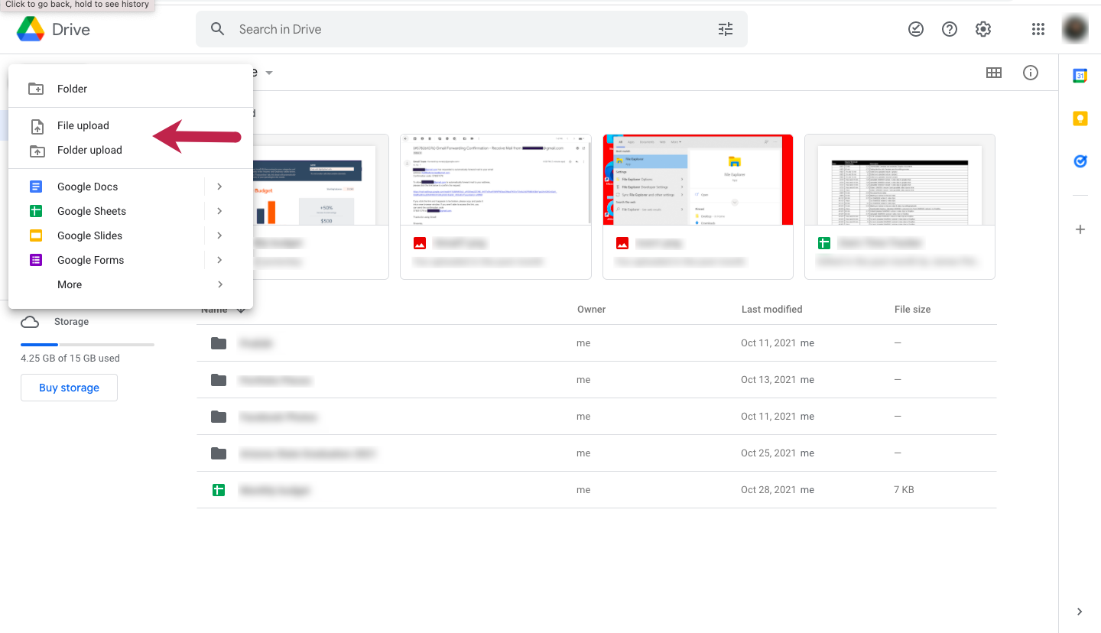Viewport: 1101px width, 633px height.
Task: Open the Google apps grid launcher
Action: 1038,29
